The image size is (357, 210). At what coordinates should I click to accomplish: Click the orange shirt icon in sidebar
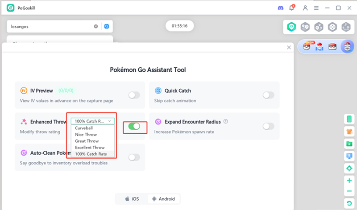tap(349, 131)
